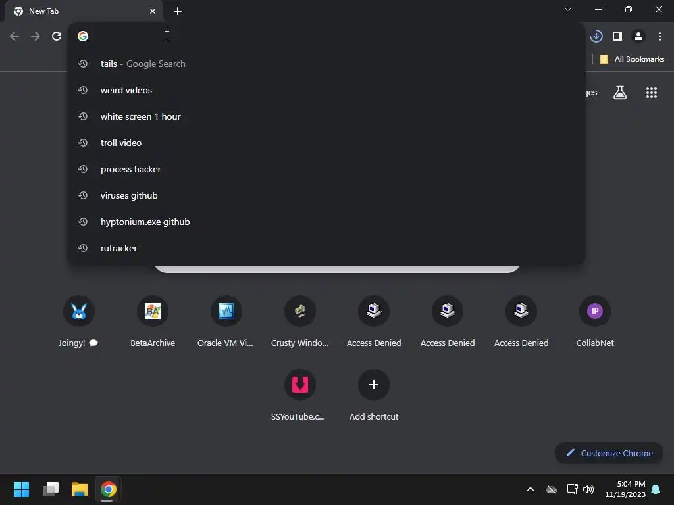Select the 'troll video' suggestion
This screenshot has height=505, width=674.
(326, 143)
